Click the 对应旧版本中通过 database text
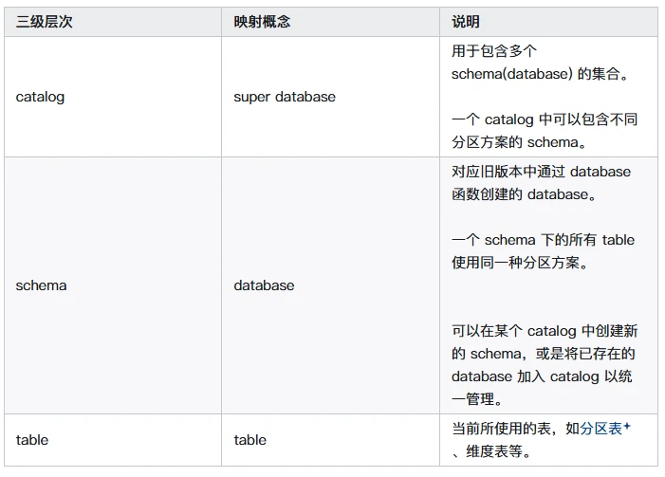The image size is (665, 477). click(x=541, y=172)
